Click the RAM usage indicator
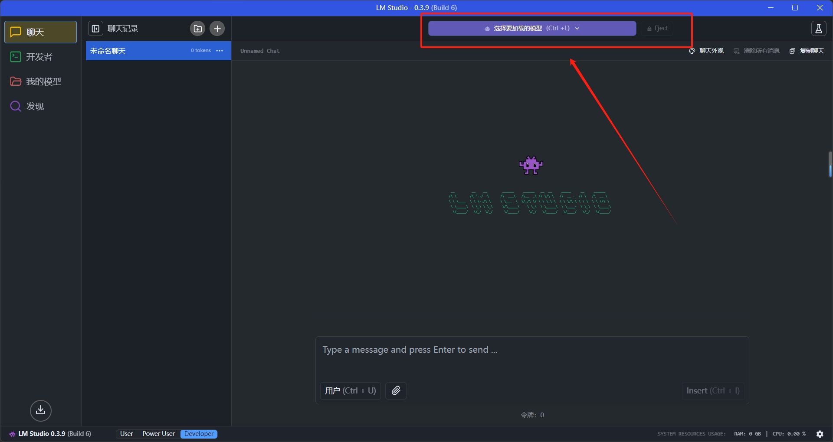833x442 pixels. 747,434
